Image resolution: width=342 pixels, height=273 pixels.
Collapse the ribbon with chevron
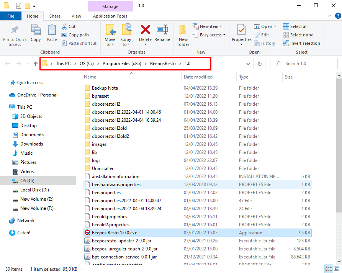tap(330, 16)
